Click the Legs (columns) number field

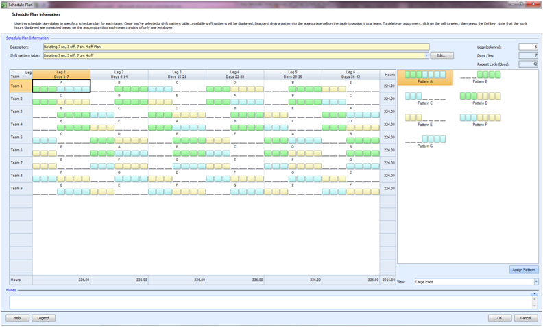pyautogui.click(x=528, y=47)
